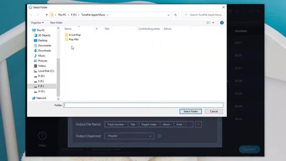Screen dimensions: 286x161
Task: Open drive G (G:) in sidebar
Action: click(x=39, y=91)
